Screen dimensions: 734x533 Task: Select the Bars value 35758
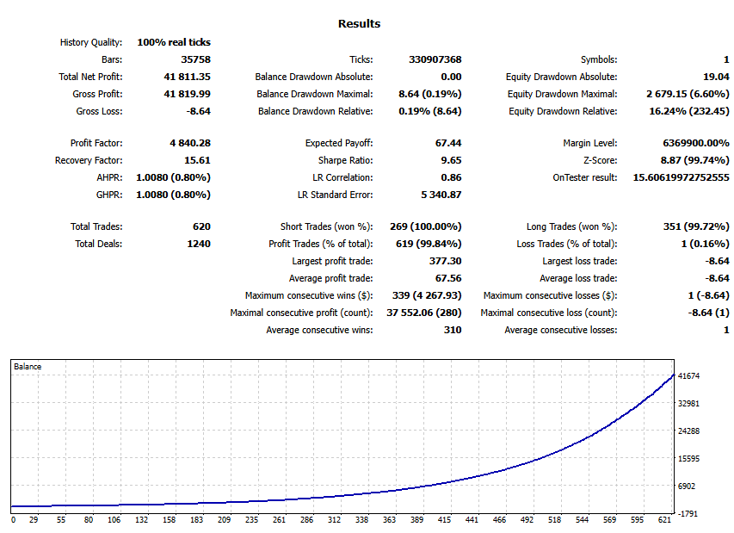point(195,59)
